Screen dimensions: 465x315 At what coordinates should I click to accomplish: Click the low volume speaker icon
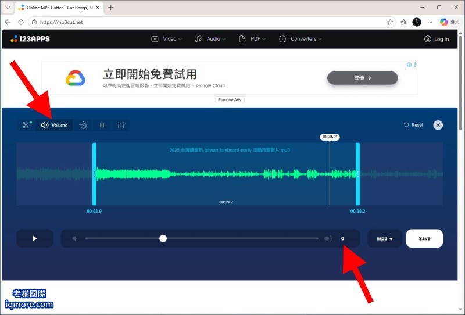coord(75,238)
